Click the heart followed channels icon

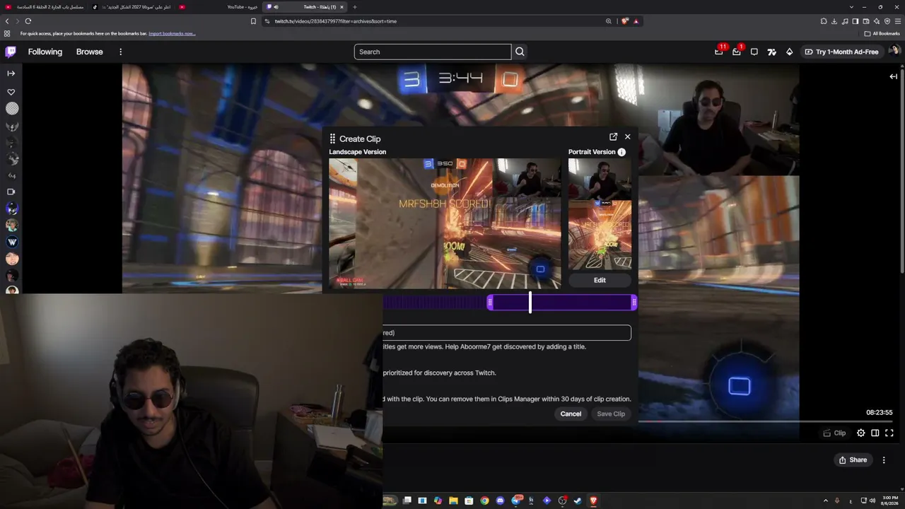click(x=11, y=92)
